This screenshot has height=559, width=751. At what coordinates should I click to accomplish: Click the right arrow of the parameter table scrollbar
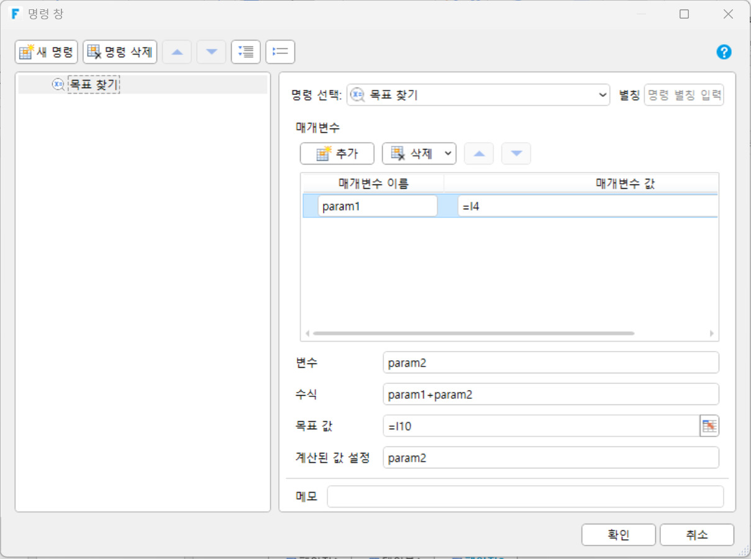click(x=712, y=334)
